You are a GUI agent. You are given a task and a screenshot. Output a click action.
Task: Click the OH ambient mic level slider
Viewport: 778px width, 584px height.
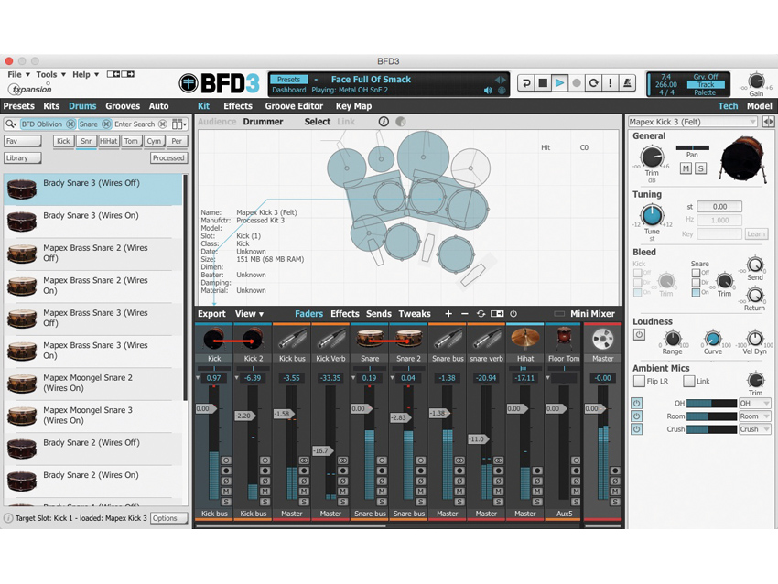[x=711, y=404]
